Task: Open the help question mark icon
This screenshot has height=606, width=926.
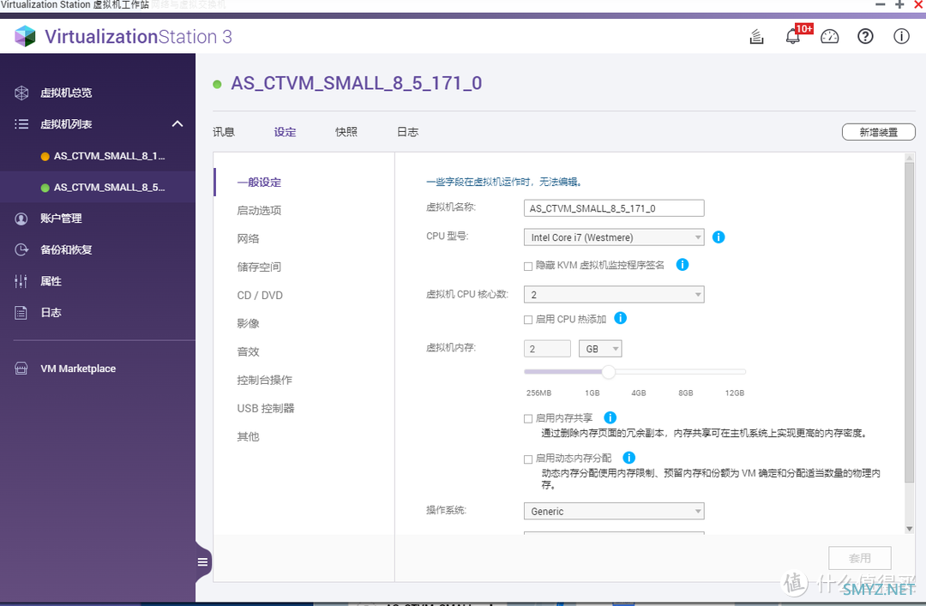Action: coord(865,36)
